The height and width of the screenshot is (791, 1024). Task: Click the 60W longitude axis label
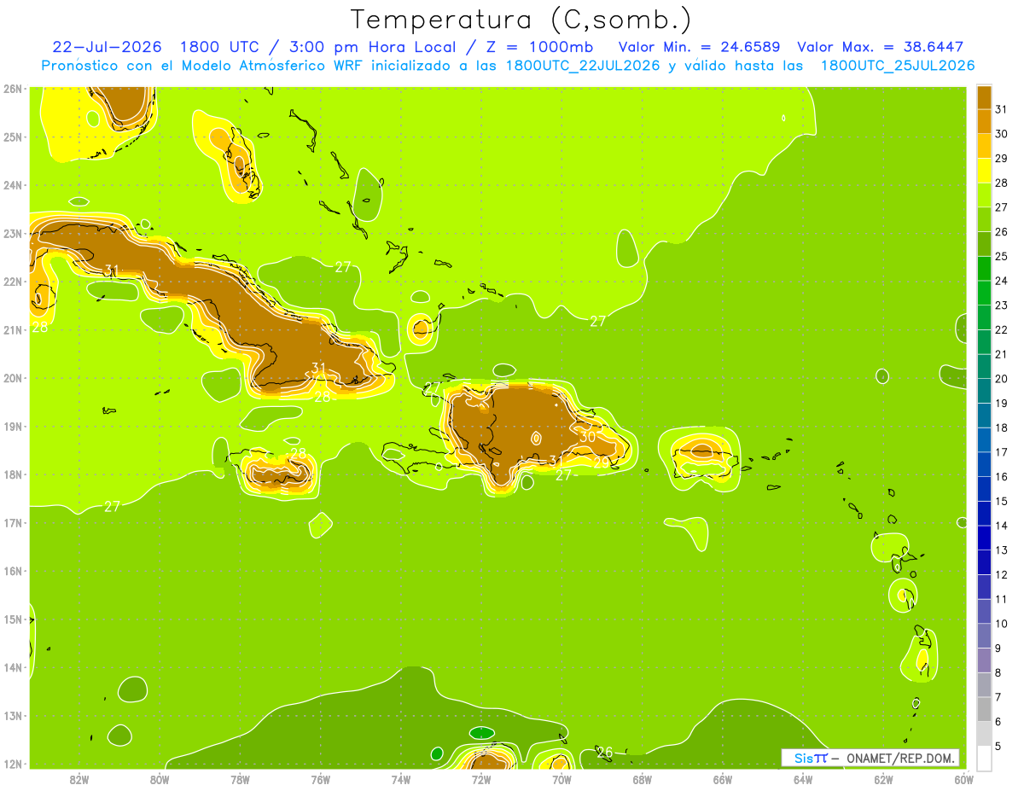click(x=963, y=779)
